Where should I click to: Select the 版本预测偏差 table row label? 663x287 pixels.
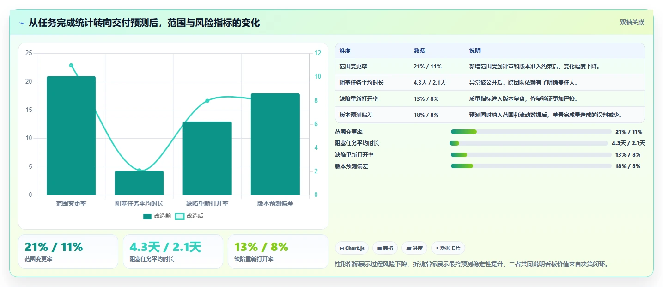(356, 115)
